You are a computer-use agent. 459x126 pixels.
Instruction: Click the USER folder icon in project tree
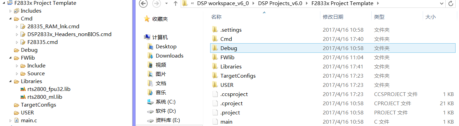coord(16,113)
